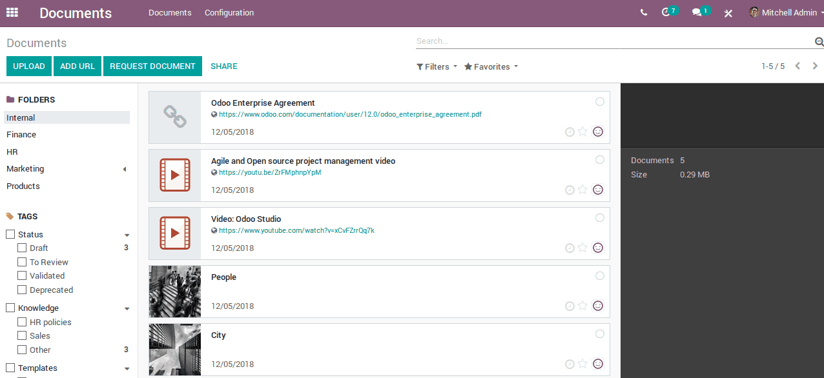Click the debug tools wrench icon
This screenshot has width=824, height=378.
coord(728,13)
